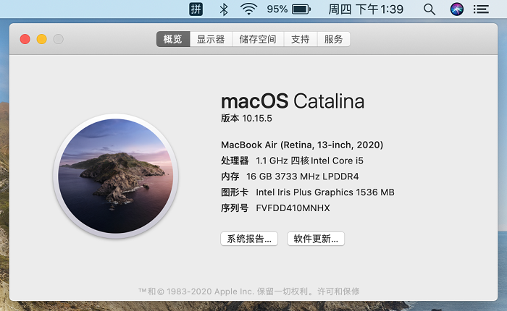Click MacBook Air (Retina, 13-inch, 2020) text

click(302, 145)
